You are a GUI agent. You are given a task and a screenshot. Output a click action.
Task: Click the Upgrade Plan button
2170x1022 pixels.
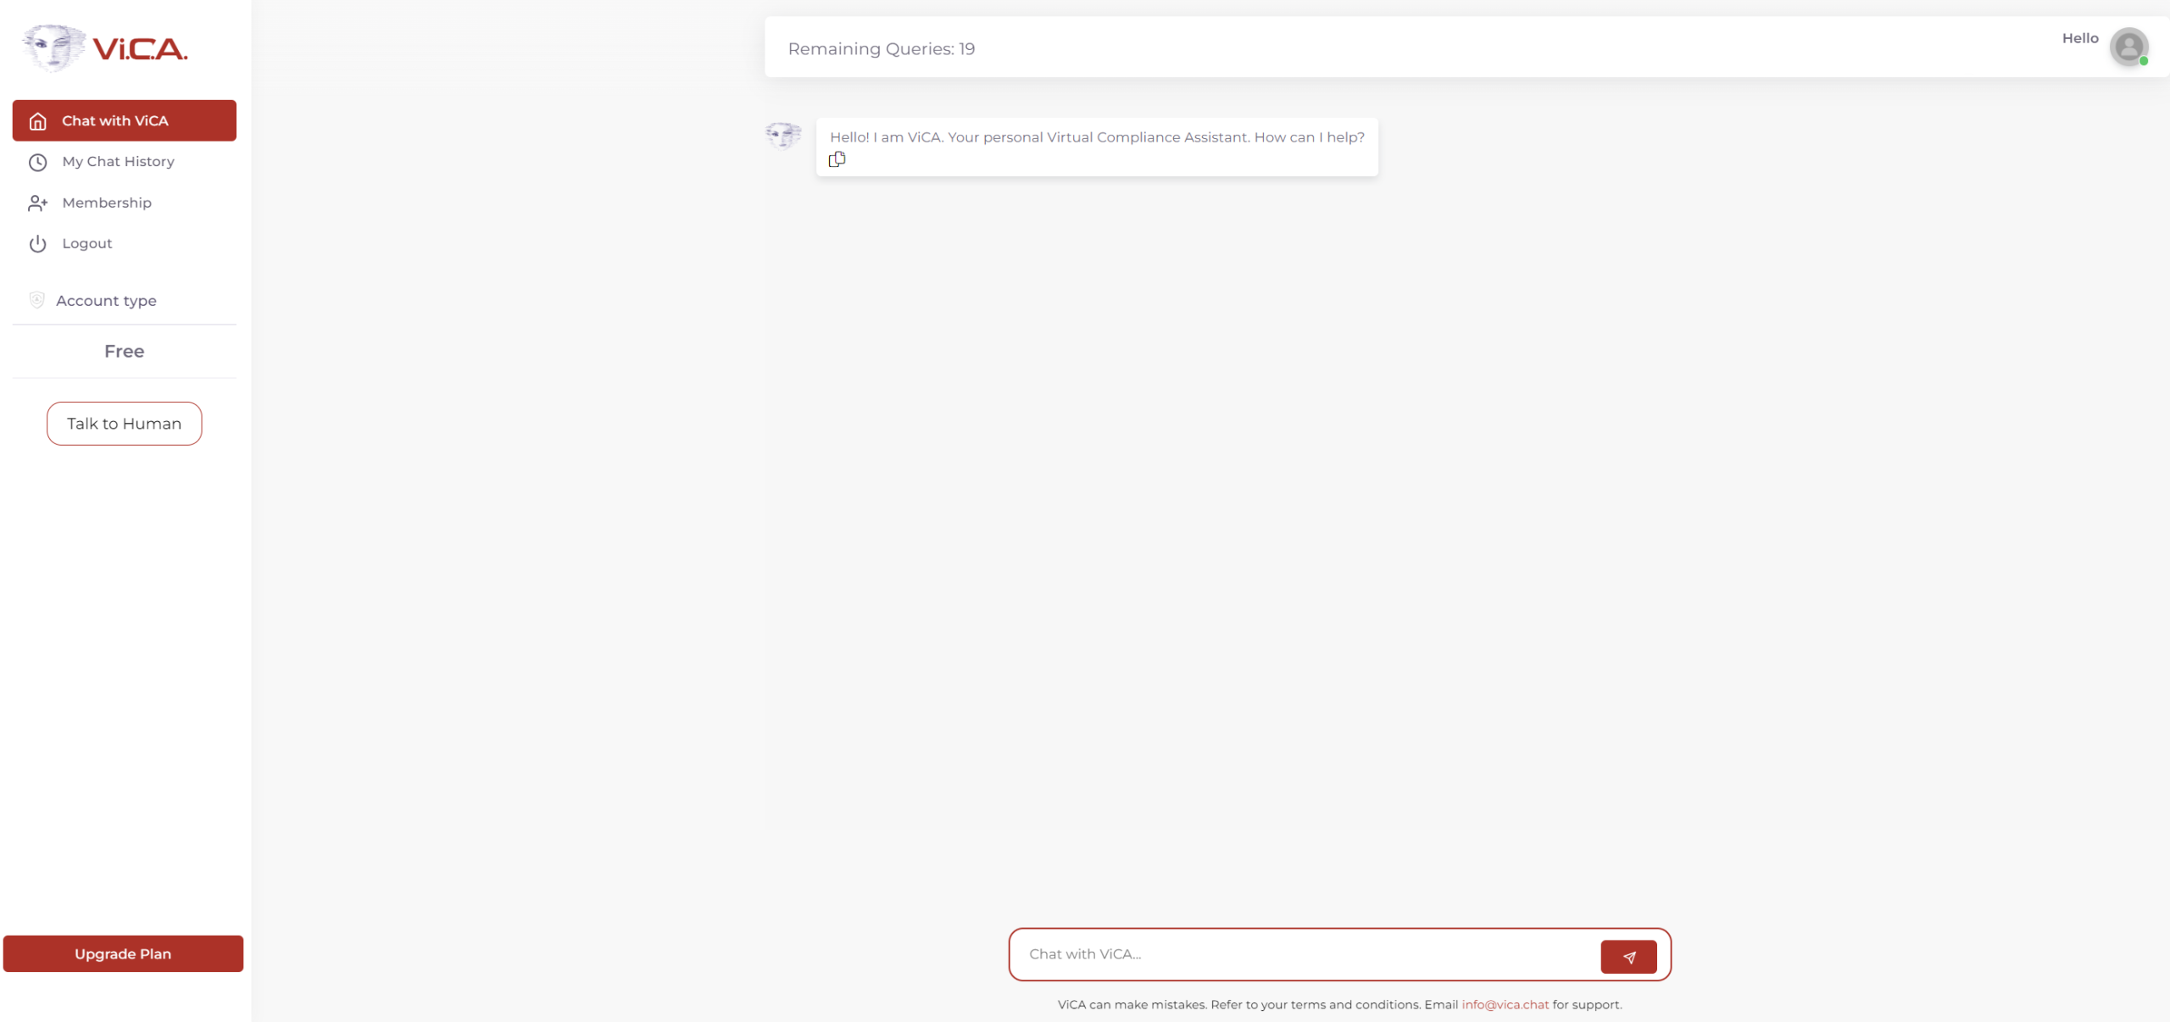coord(123,953)
